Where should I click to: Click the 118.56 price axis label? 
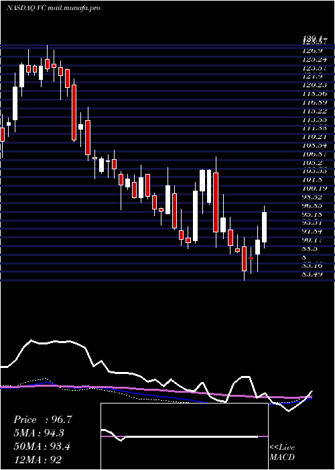click(x=315, y=94)
